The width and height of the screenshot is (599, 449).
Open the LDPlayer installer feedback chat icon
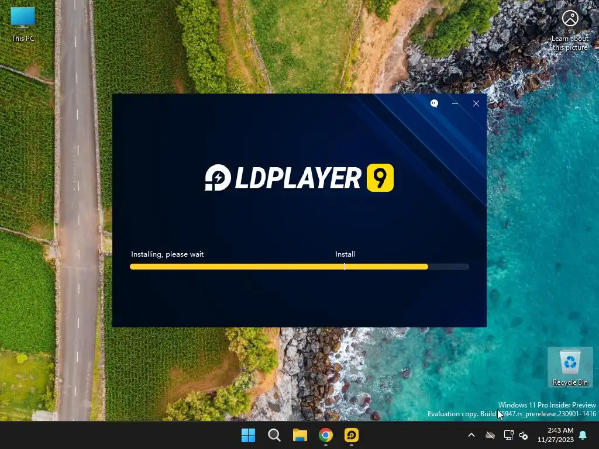434,103
